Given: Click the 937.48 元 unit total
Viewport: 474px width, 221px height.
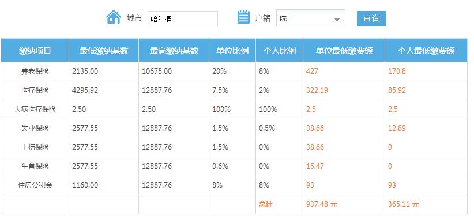Looking at the screenshot, I should point(322,204).
